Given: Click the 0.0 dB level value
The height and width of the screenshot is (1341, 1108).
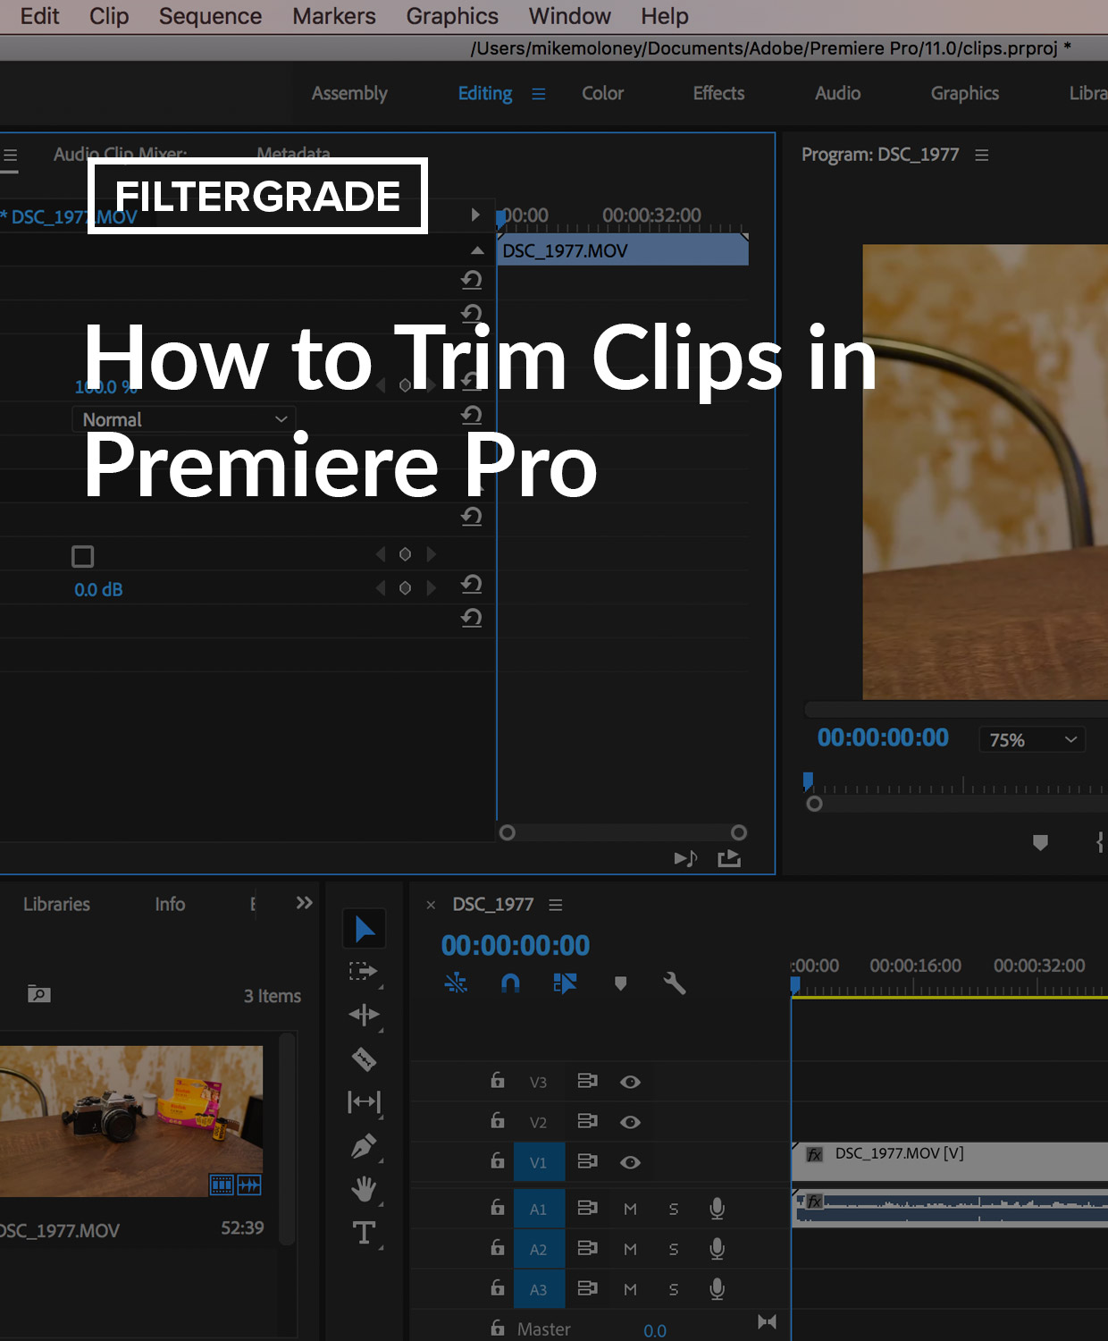Looking at the screenshot, I should [x=98, y=590].
